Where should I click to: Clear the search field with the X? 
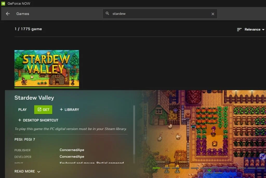(213, 14)
